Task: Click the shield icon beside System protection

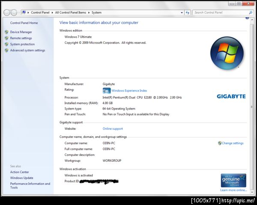Action: point(6,44)
